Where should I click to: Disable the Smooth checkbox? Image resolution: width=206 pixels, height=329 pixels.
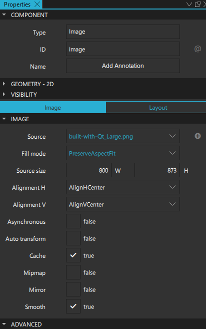coord(73,306)
